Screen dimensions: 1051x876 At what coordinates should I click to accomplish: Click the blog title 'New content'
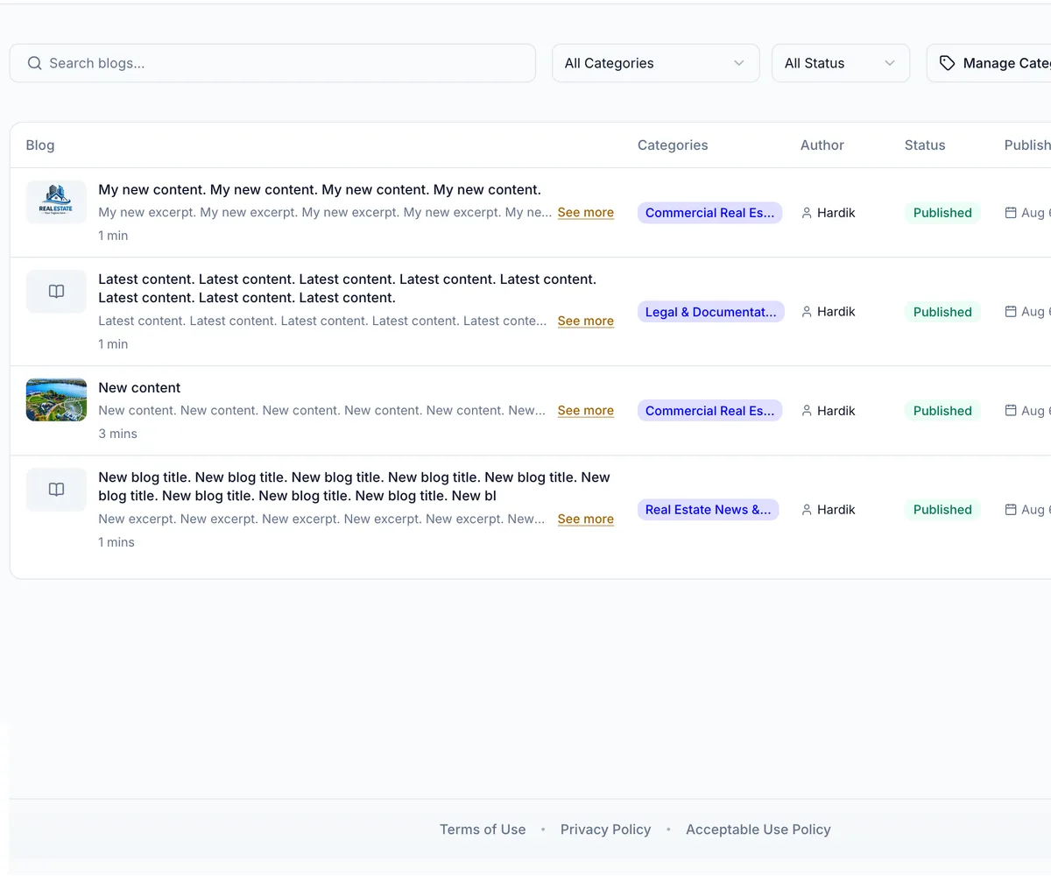139,388
